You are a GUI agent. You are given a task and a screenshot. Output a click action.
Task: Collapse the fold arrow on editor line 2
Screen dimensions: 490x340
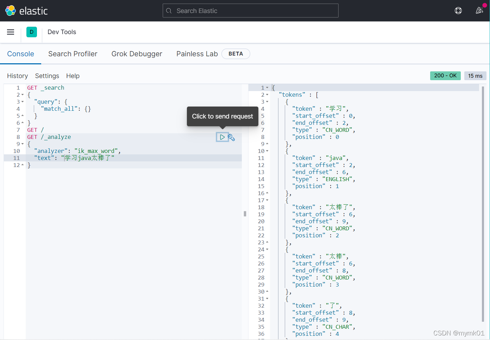click(23, 95)
